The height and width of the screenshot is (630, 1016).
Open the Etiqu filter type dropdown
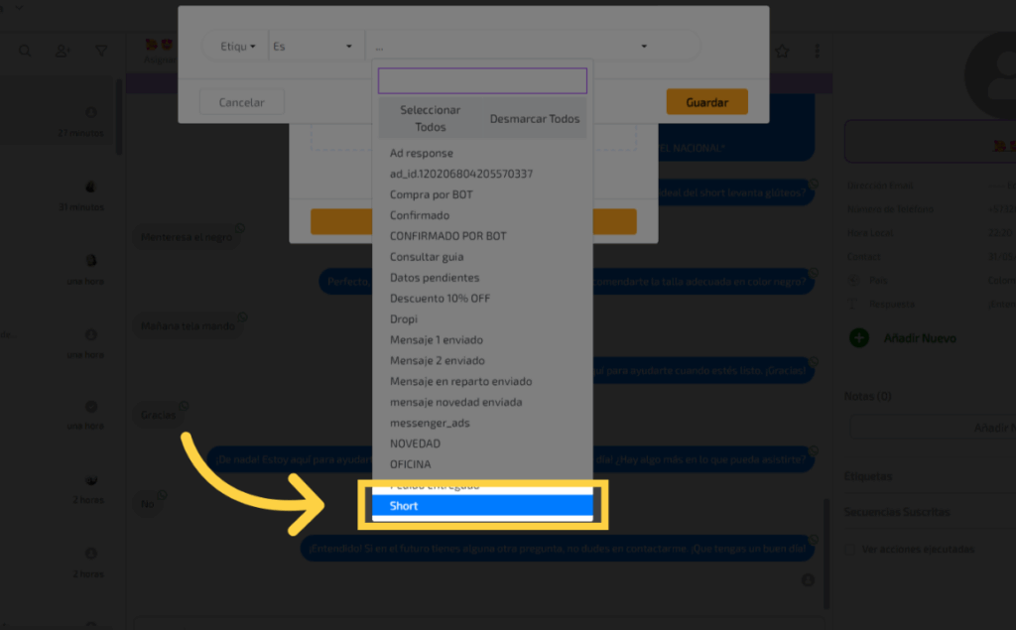(x=238, y=47)
